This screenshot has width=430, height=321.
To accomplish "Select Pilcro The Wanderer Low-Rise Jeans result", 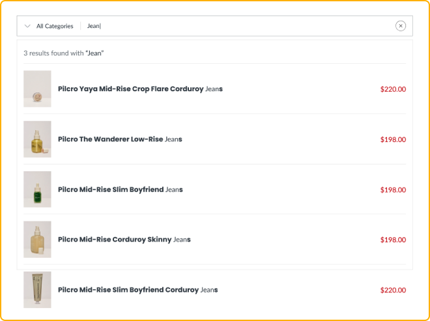I will pyautogui.click(x=120, y=139).
